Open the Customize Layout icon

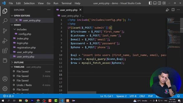pyautogui.click(x=164, y=3)
